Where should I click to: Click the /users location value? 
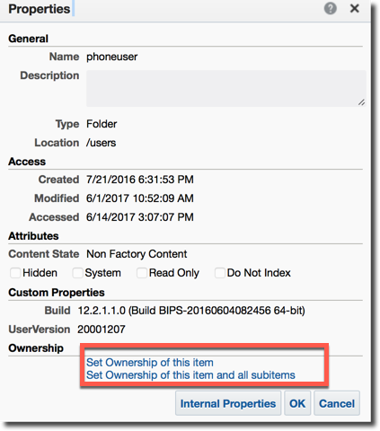[x=101, y=143]
